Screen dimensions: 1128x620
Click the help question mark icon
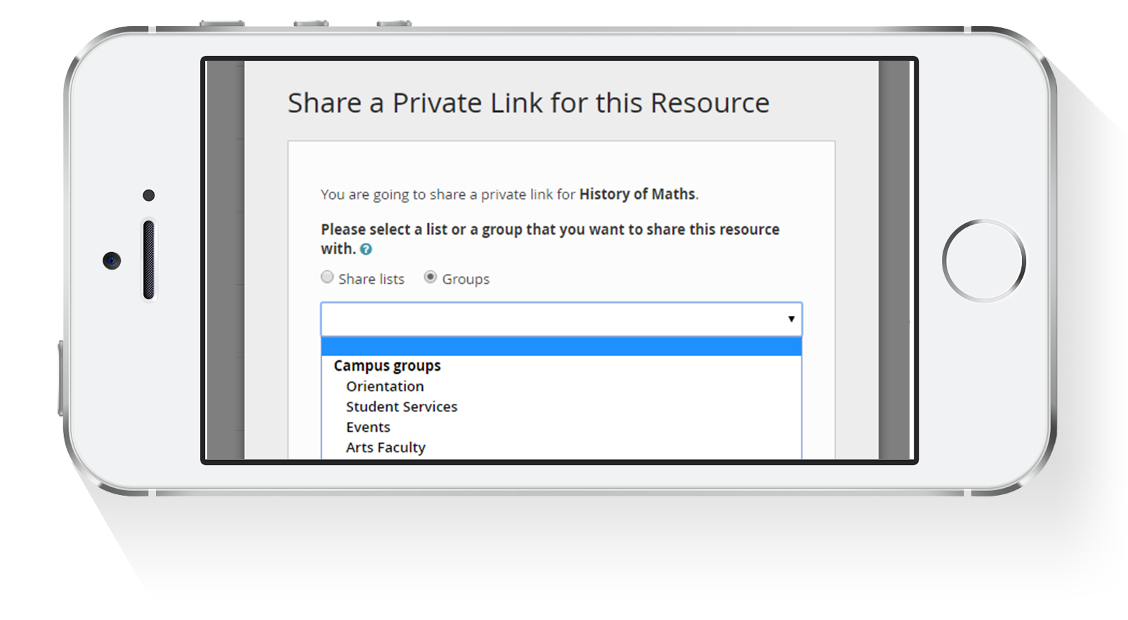pyautogui.click(x=366, y=249)
